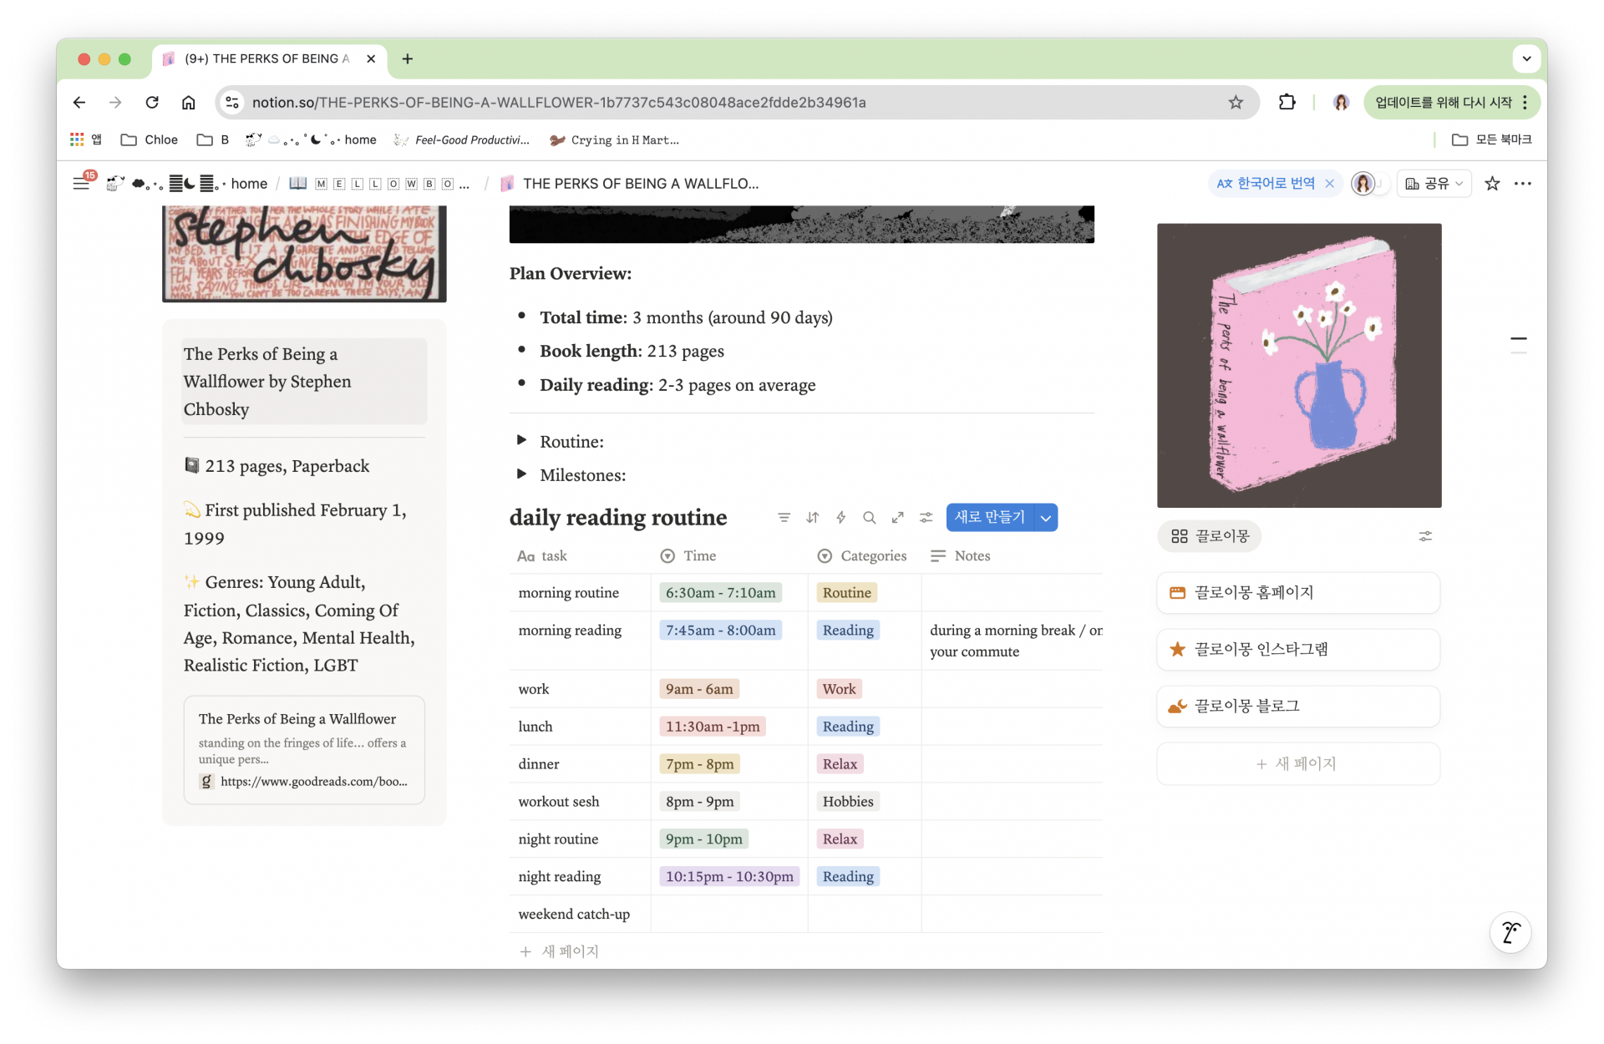Reload the Notion page
Image resolution: width=1604 pixels, height=1044 pixels.
click(x=152, y=102)
